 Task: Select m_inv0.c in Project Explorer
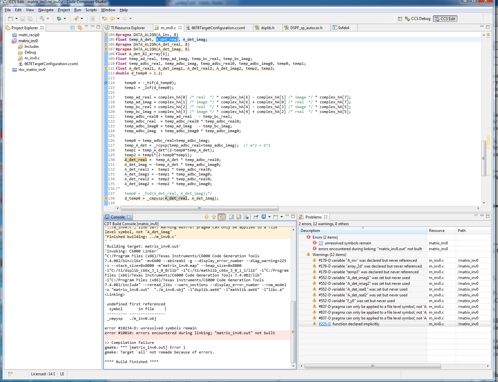(x=32, y=58)
